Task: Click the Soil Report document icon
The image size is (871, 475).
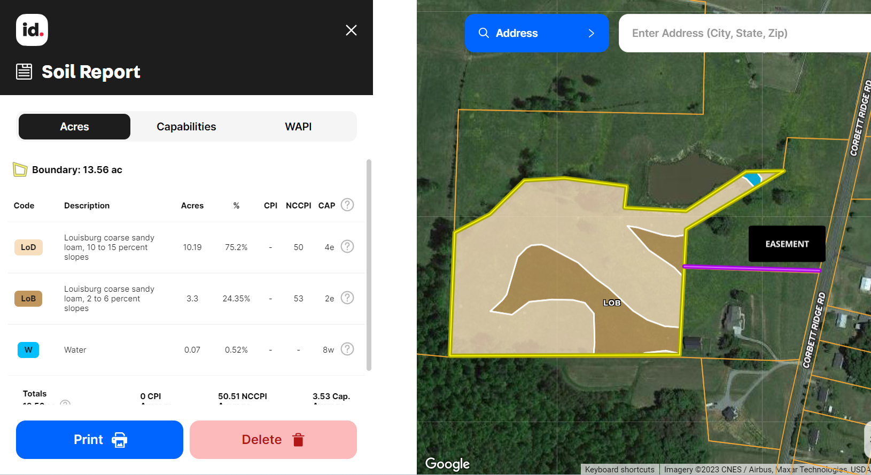Action: click(x=24, y=72)
